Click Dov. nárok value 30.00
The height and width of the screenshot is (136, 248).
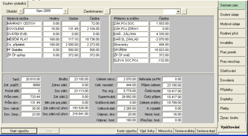coord(31,108)
